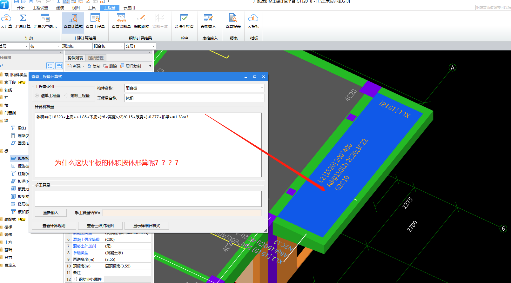Click the 重新输入 button
Viewport: 511px width, 283px height.
tap(51, 213)
